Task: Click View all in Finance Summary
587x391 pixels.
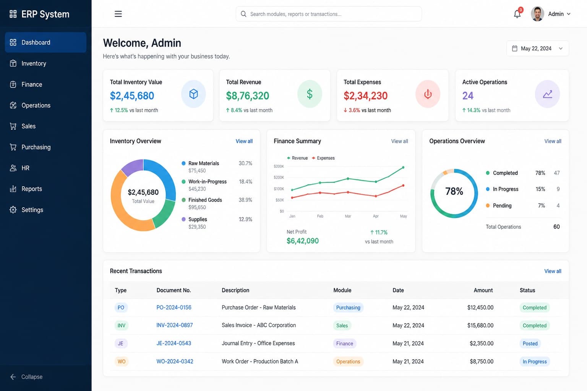Action: click(399, 141)
